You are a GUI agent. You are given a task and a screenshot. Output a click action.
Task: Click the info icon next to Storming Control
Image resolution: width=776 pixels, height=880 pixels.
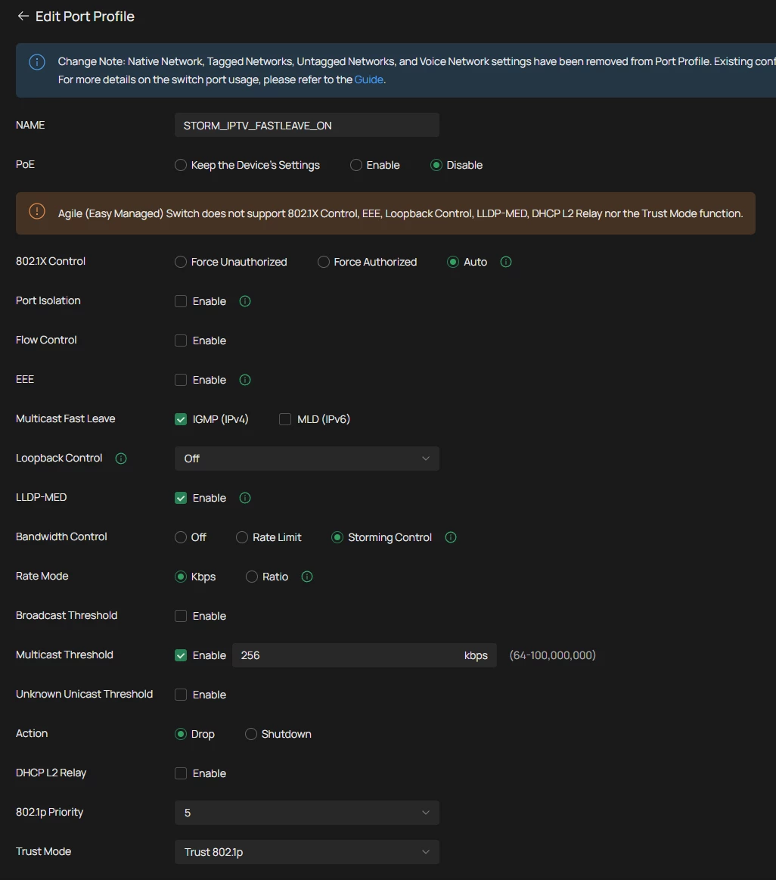[451, 537]
